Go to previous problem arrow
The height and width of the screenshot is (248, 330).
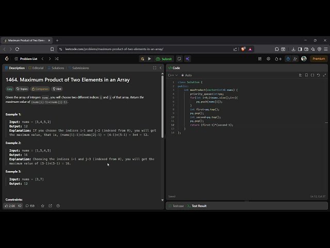42,59
